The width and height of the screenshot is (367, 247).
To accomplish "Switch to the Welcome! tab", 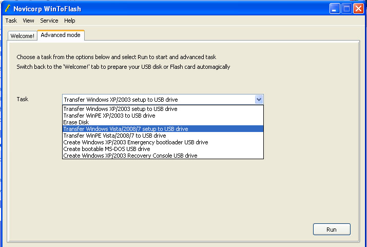I will [23, 36].
